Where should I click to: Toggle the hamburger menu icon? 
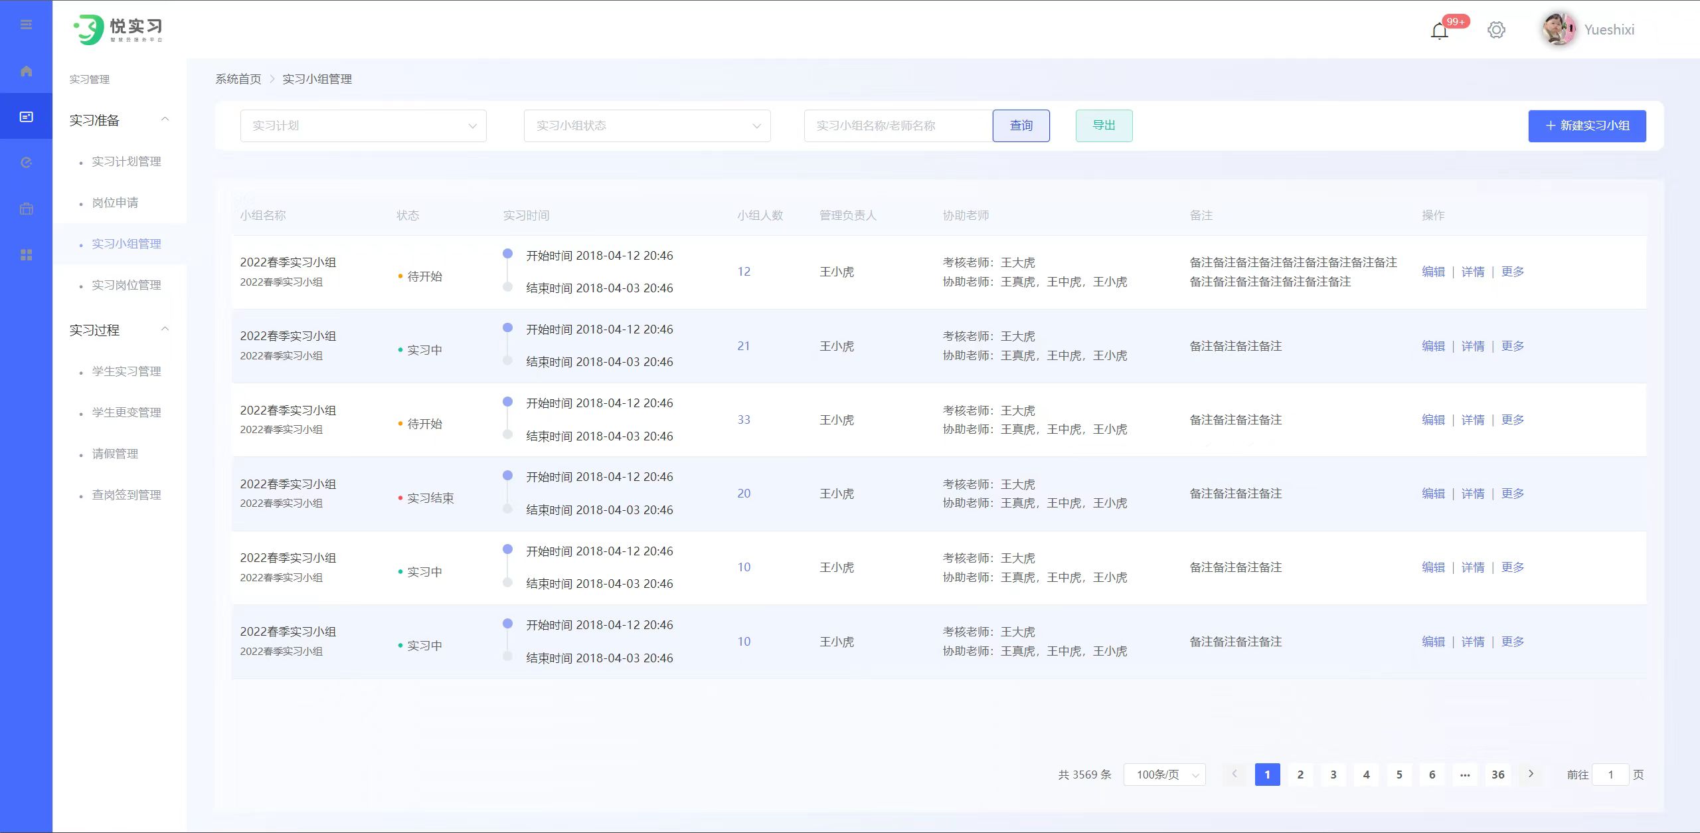(x=26, y=25)
